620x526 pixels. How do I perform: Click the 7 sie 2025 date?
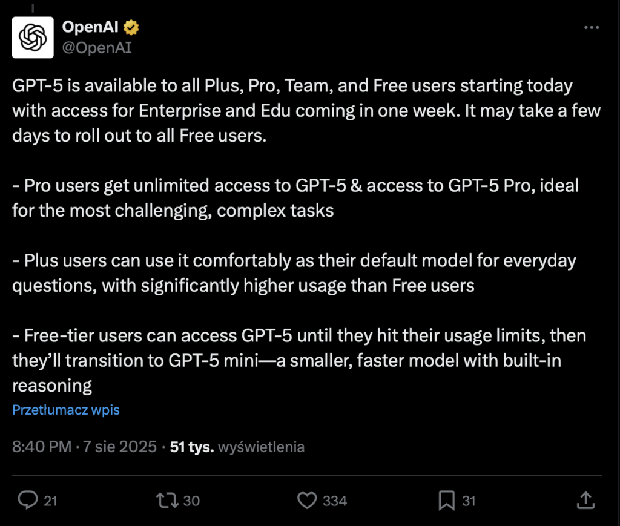point(120,447)
